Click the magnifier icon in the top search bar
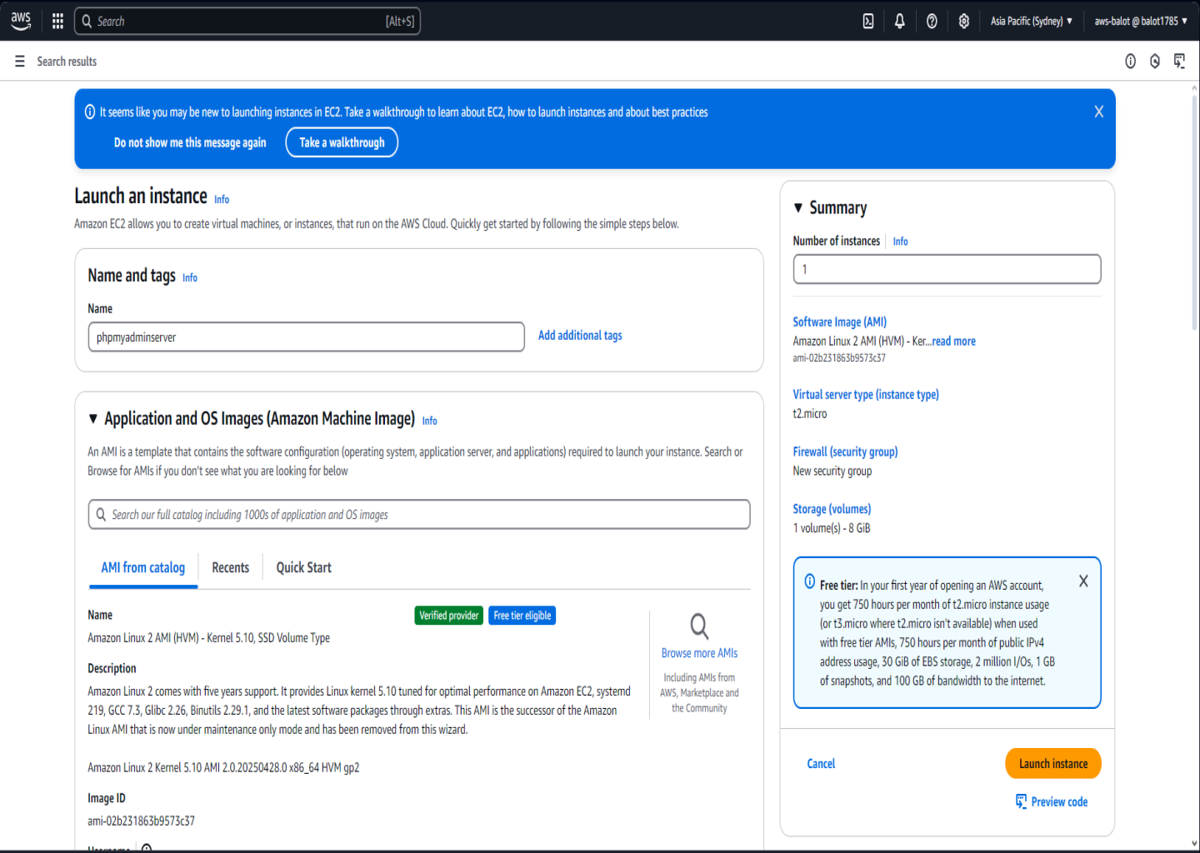1200x853 pixels. (87, 21)
